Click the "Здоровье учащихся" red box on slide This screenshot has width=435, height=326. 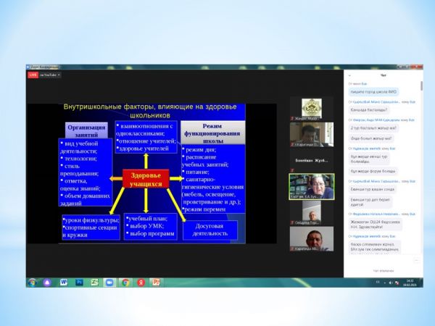145,179
